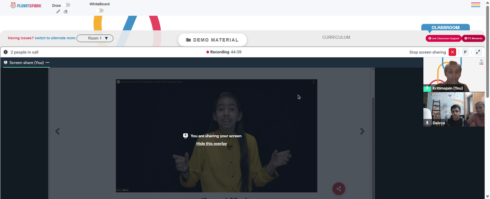The image size is (490, 199).
Task: Click switch to alternate room link
Action: pos(55,38)
